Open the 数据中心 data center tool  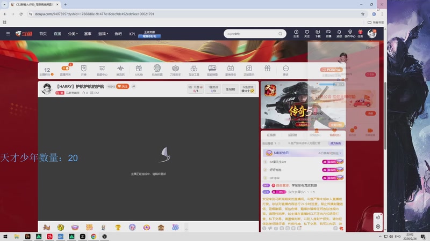pyautogui.click(x=102, y=70)
